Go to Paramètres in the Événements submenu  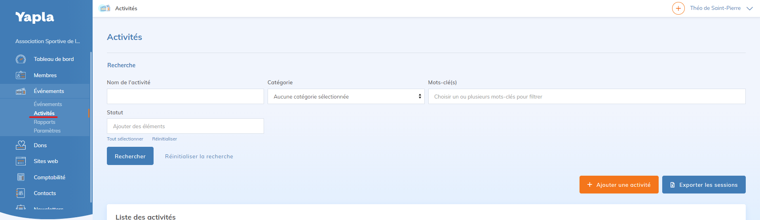(47, 131)
